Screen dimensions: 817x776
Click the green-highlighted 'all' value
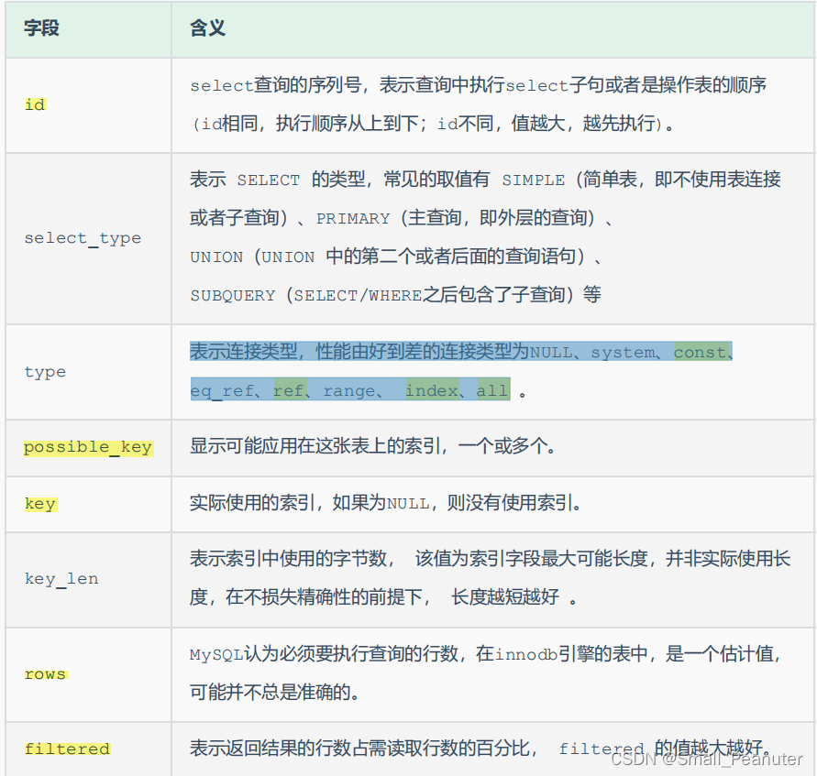492,391
